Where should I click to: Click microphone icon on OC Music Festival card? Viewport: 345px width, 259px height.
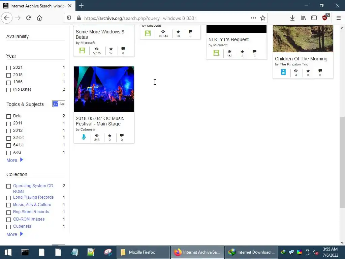84,137
